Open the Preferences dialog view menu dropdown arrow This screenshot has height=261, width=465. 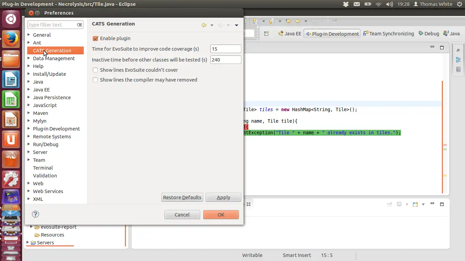pos(237,25)
